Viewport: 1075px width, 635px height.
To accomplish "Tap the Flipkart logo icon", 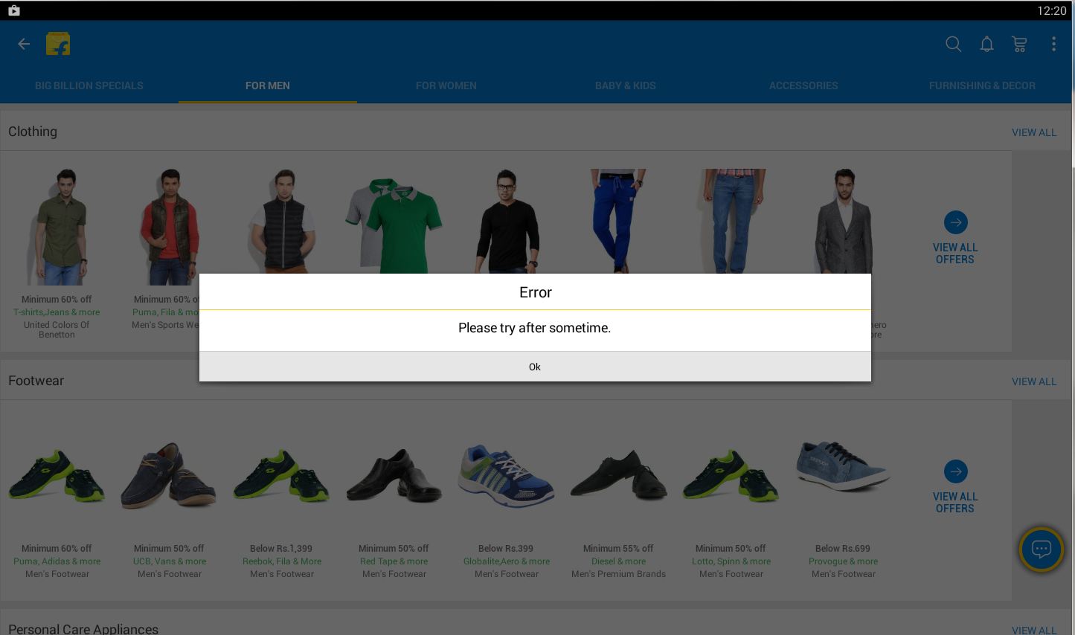I will (x=58, y=44).
